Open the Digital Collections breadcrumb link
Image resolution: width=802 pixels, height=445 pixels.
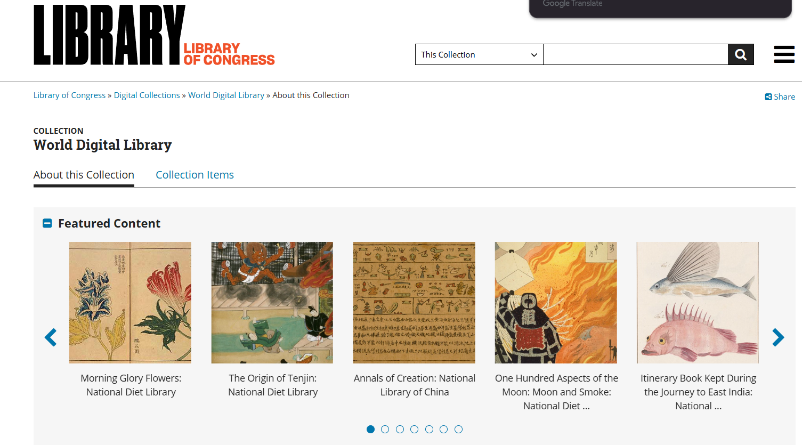[147, 95]
